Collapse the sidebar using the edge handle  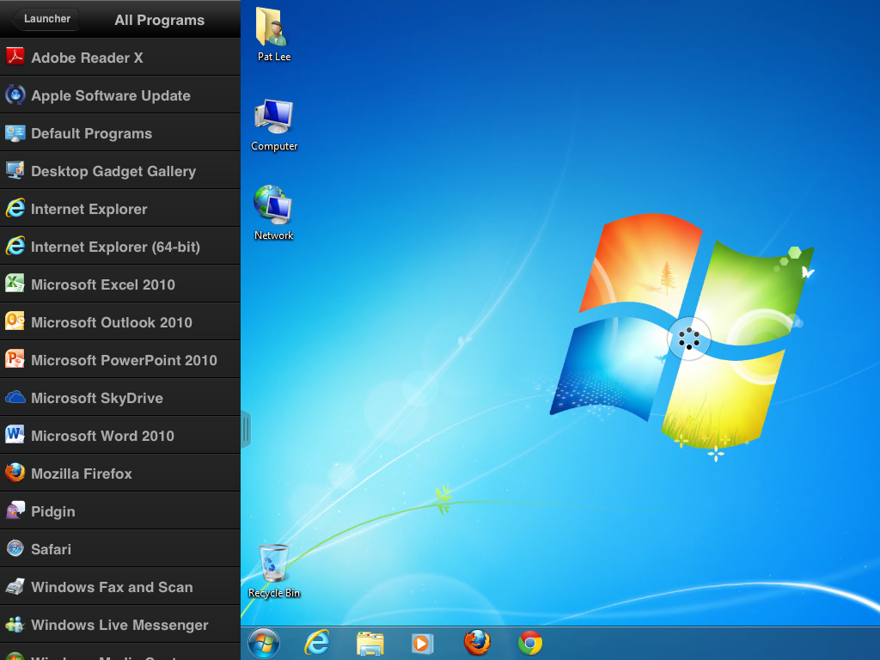pyautogui.click(x=246, y=429)
